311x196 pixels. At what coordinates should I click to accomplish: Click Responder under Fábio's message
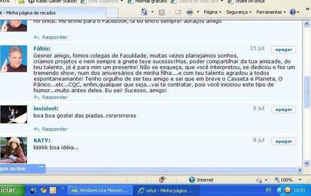click(x=54, y=97)
